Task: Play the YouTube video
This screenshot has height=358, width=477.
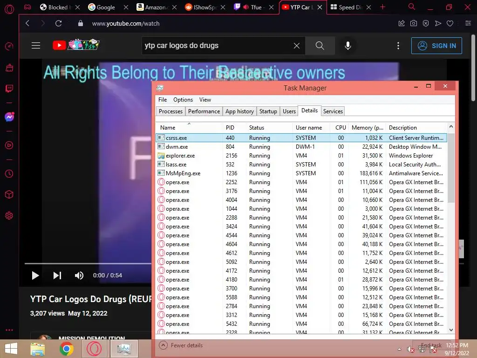Action: pos(35,275)
